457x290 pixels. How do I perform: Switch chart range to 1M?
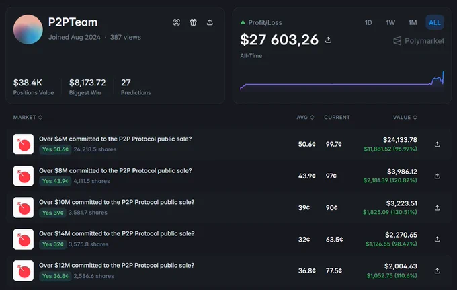click(413, 22)
